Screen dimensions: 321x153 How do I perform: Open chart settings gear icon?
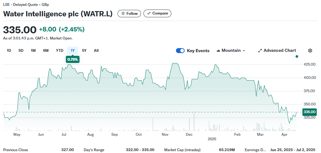(310, 51)
